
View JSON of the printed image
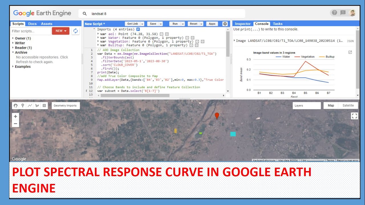(x=350, y=41)
